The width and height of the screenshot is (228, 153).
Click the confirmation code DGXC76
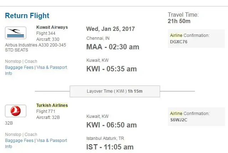pos(179,42)
